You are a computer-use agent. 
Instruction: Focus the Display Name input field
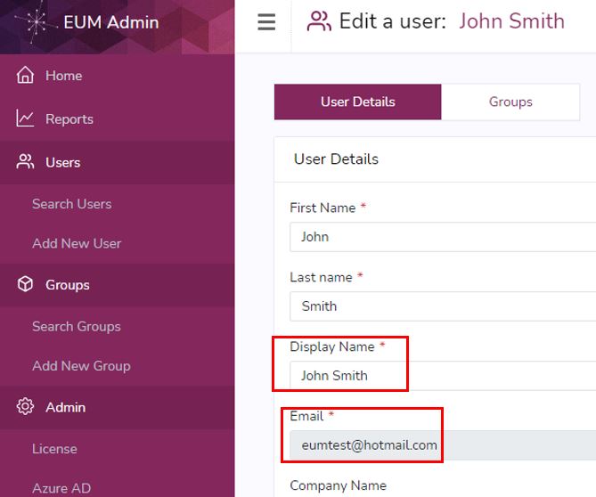[x=443, y=375]
